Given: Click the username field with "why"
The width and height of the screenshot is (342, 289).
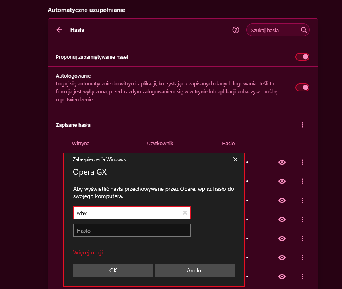Looking at the screenshot, I should (x=132, y=213).
